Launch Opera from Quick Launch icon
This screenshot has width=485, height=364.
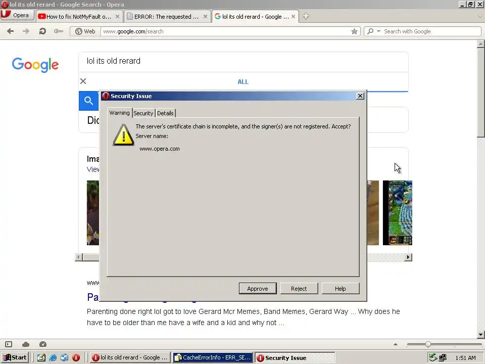point(76,358)
